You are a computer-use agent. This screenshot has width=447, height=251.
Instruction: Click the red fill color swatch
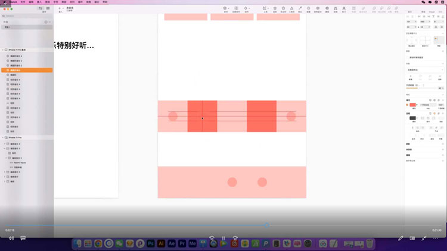point(412,105)
